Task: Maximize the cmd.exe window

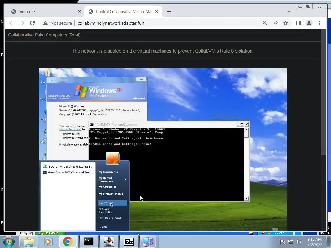Action: 242,125
